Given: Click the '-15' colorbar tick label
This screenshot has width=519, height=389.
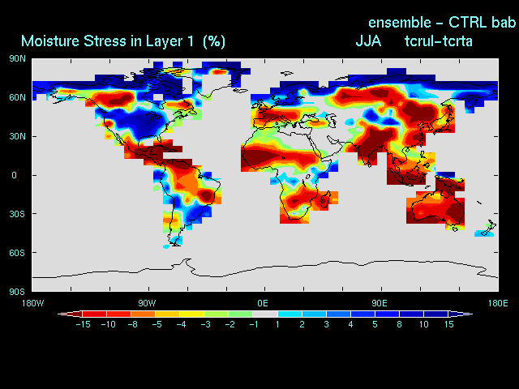Looking at the screenshot, I should point(83,324).
